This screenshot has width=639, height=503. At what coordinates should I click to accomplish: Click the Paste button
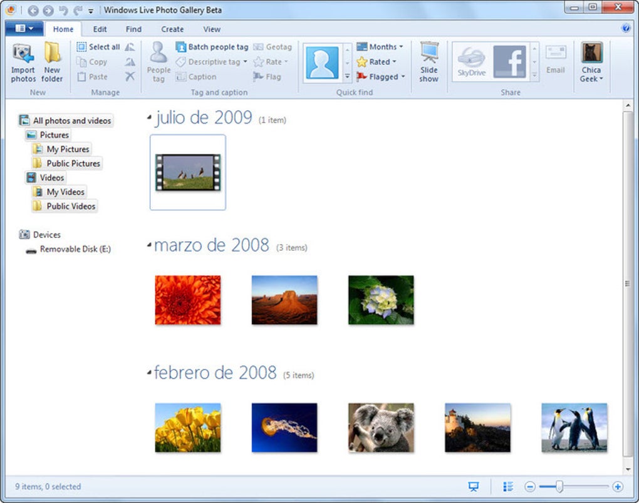93,76
